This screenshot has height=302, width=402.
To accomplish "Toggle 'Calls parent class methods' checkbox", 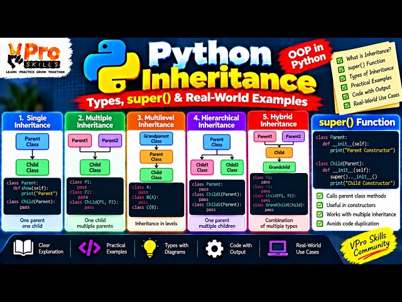I will pyautogui.click(x=320, y=196).
